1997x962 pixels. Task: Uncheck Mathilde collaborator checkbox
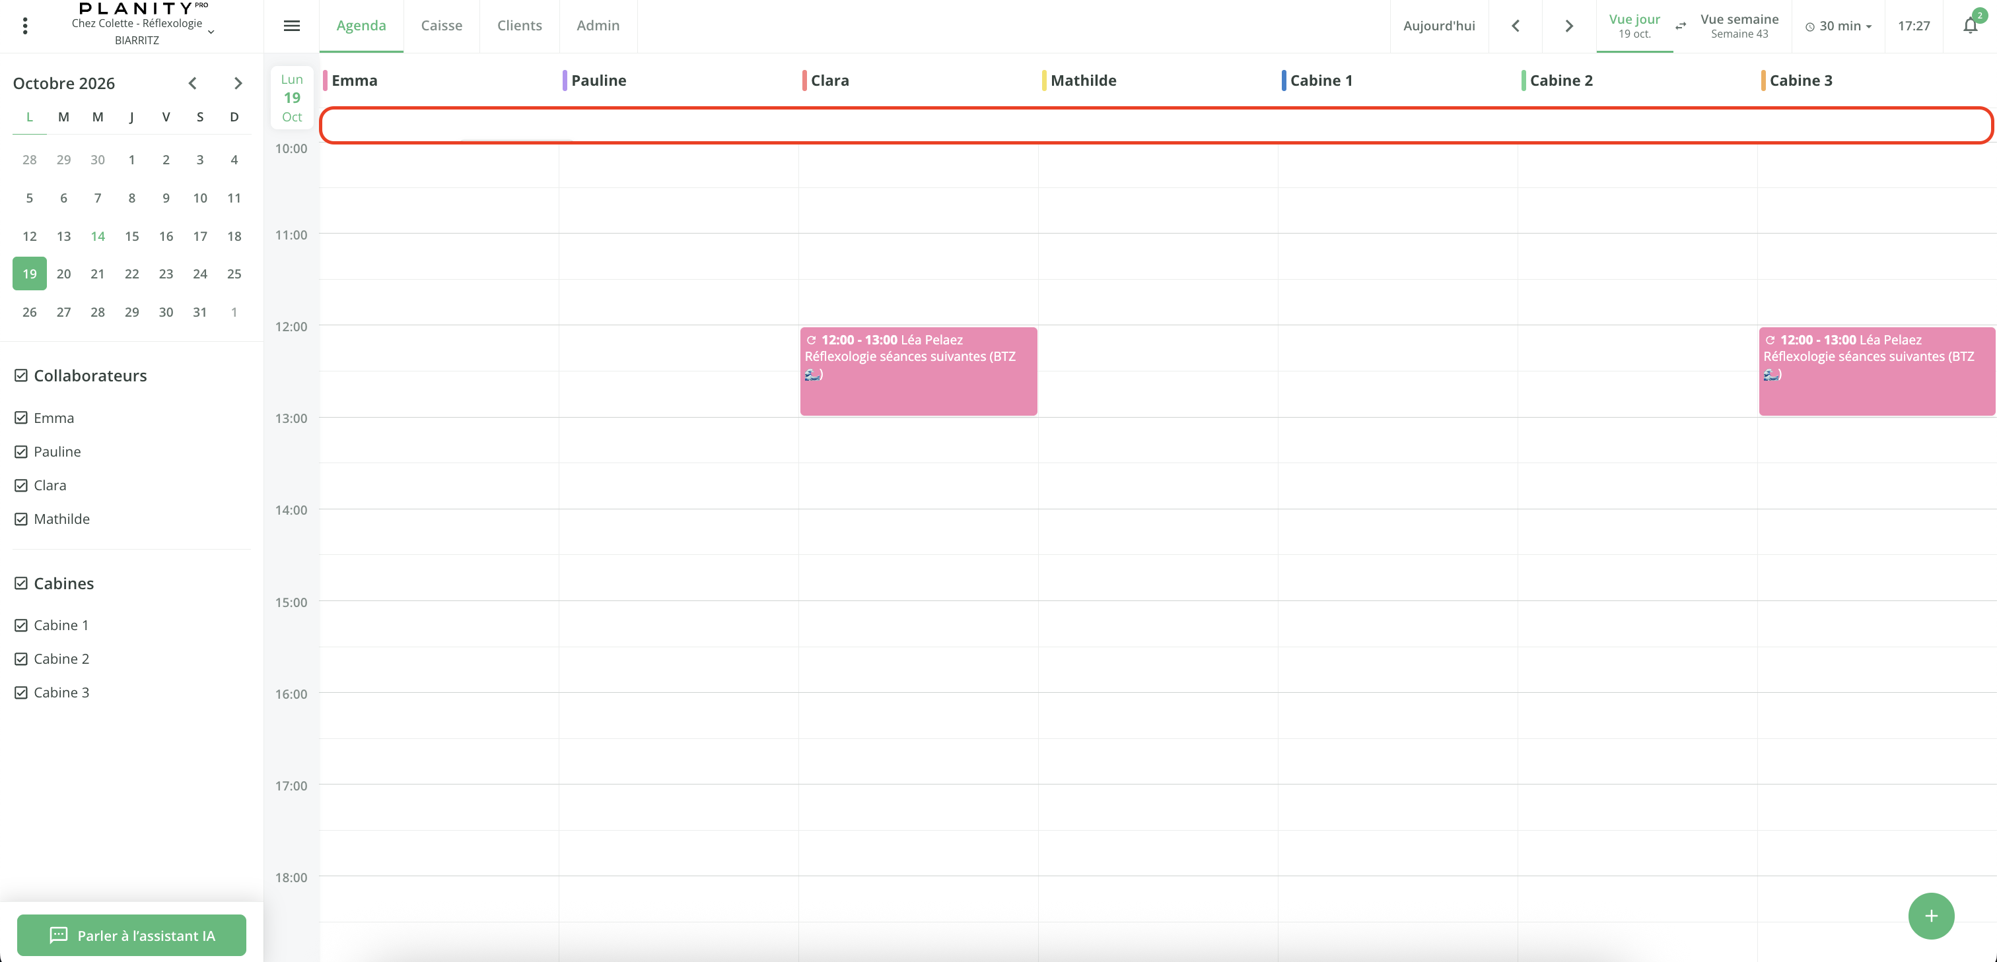click(x=21, y=519)
